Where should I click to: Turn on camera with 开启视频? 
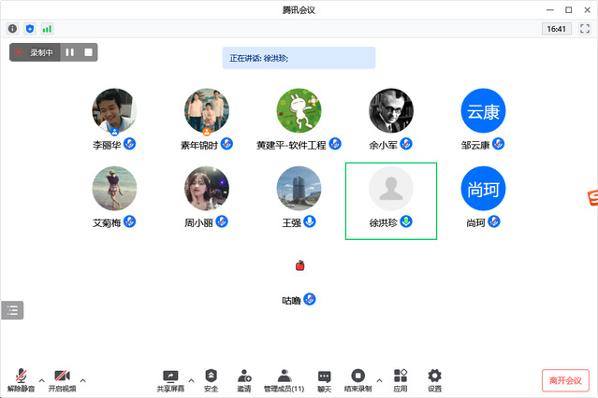point(63,379)
